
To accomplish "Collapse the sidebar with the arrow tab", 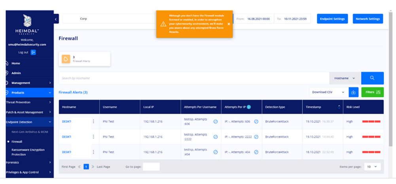I will point(56,19).
